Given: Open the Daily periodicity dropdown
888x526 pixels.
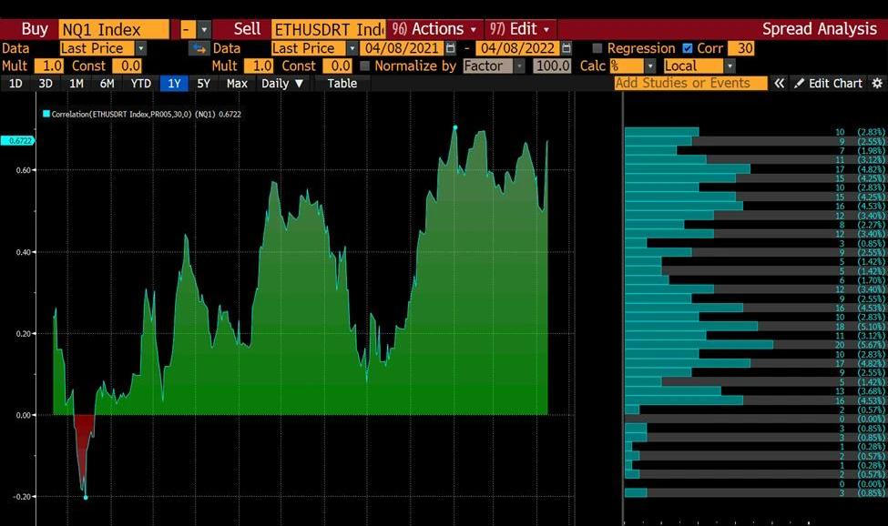Looking at the screenshot, I should click(283, 83).
